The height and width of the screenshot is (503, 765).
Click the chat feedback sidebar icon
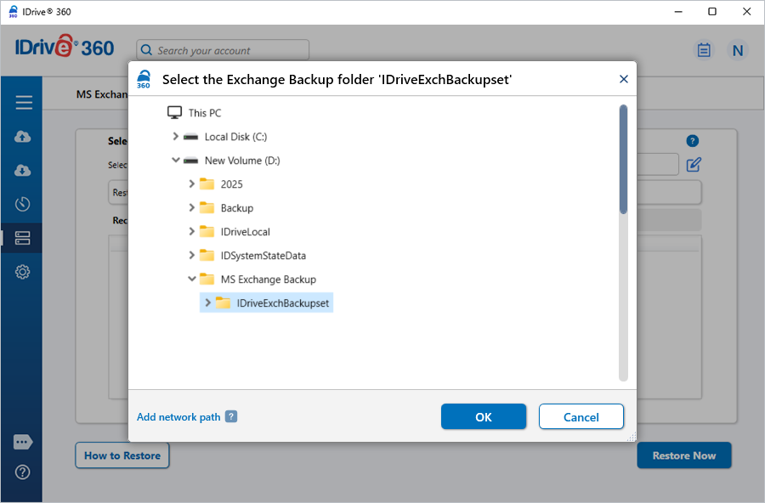23,442
